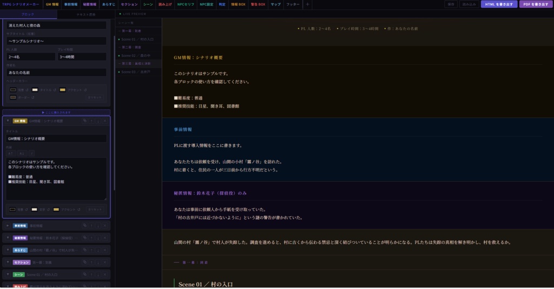Move the あらすじ block up
The image size is (554, 289).
pyautogui.click(x=91, y=250)
